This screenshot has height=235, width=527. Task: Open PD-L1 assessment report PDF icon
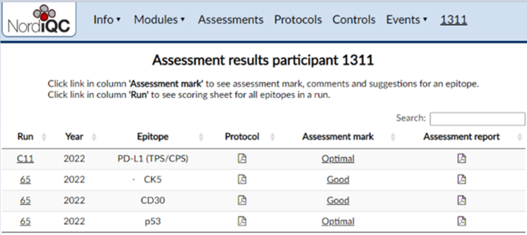pos(462,158)
